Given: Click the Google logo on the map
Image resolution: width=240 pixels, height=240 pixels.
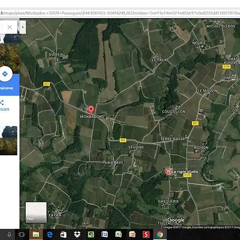Looking at the screenshot, I should click(x=176, y=220).
